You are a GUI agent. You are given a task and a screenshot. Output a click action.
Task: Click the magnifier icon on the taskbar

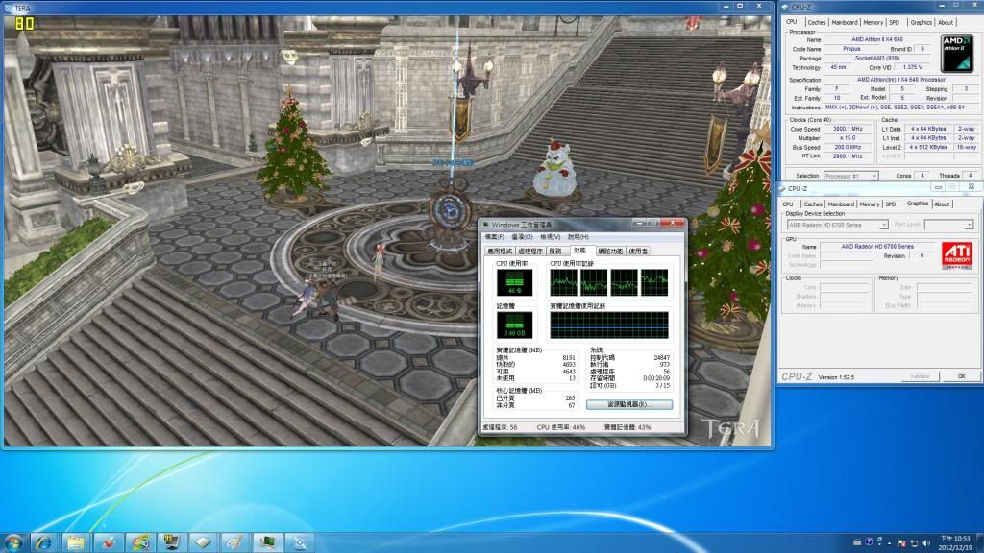point(300,542)
